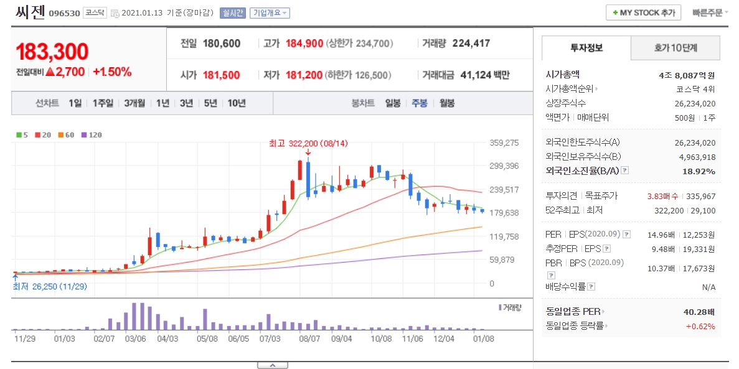This screenshot has width=739, height=369.
Task: Collapse the panel with the bottom chevron
Action: (273, 365)
